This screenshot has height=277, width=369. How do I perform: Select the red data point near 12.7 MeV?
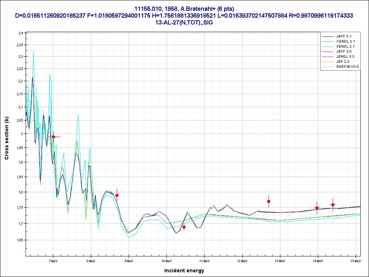[x=268, y=202]
